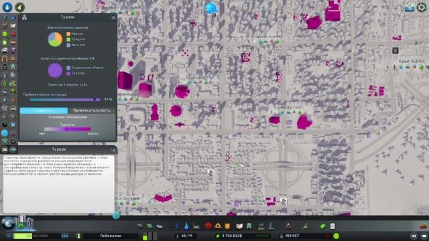Click the tourist wealth pie chart

(x=55, y=39)
